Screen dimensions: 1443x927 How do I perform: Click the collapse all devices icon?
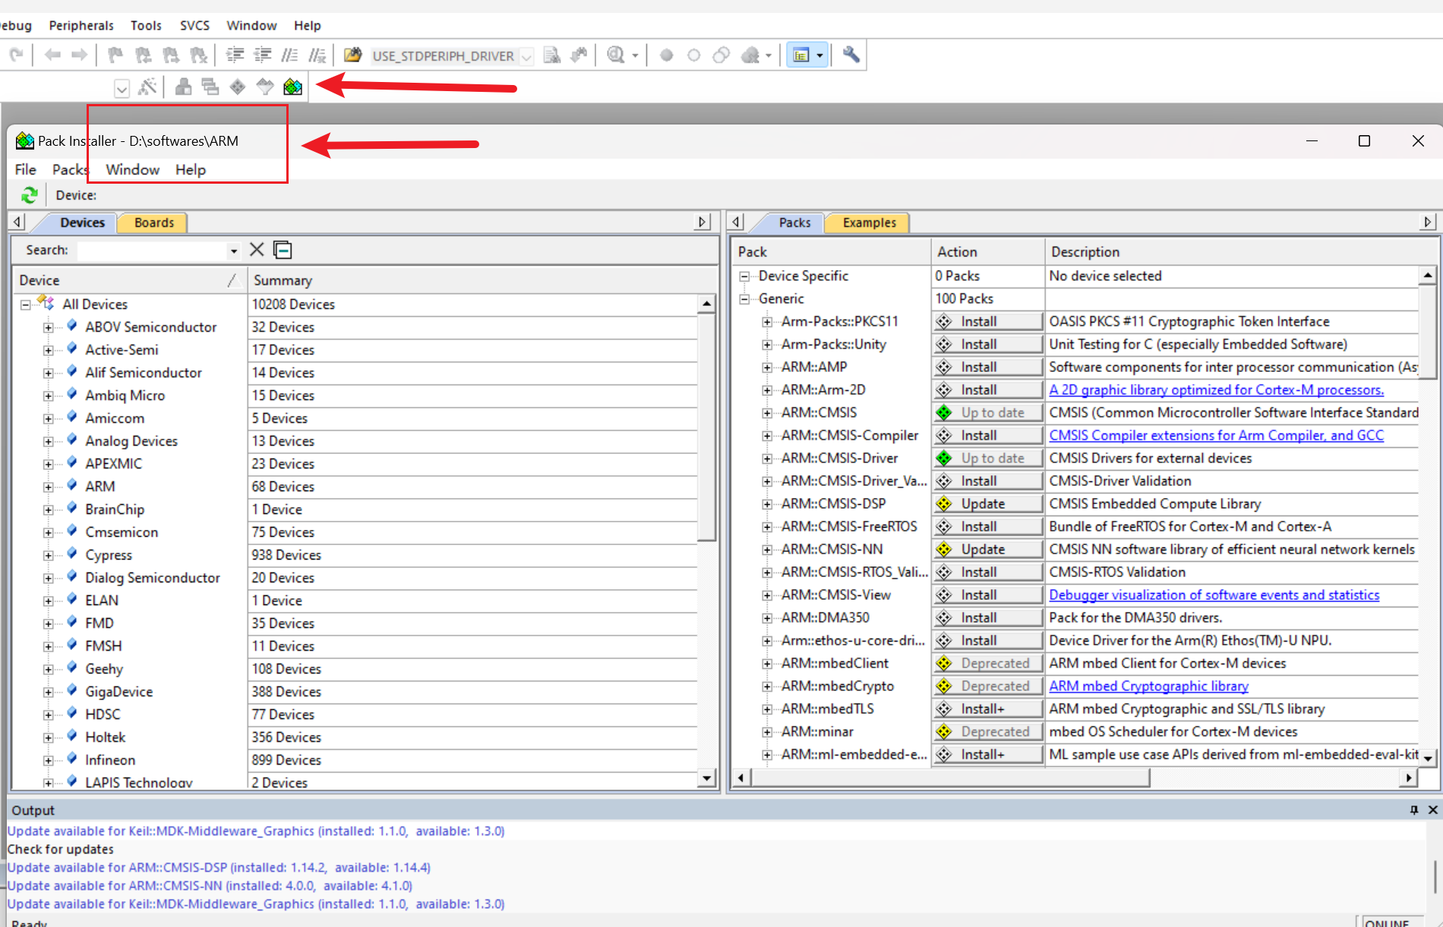coord(283,250)
